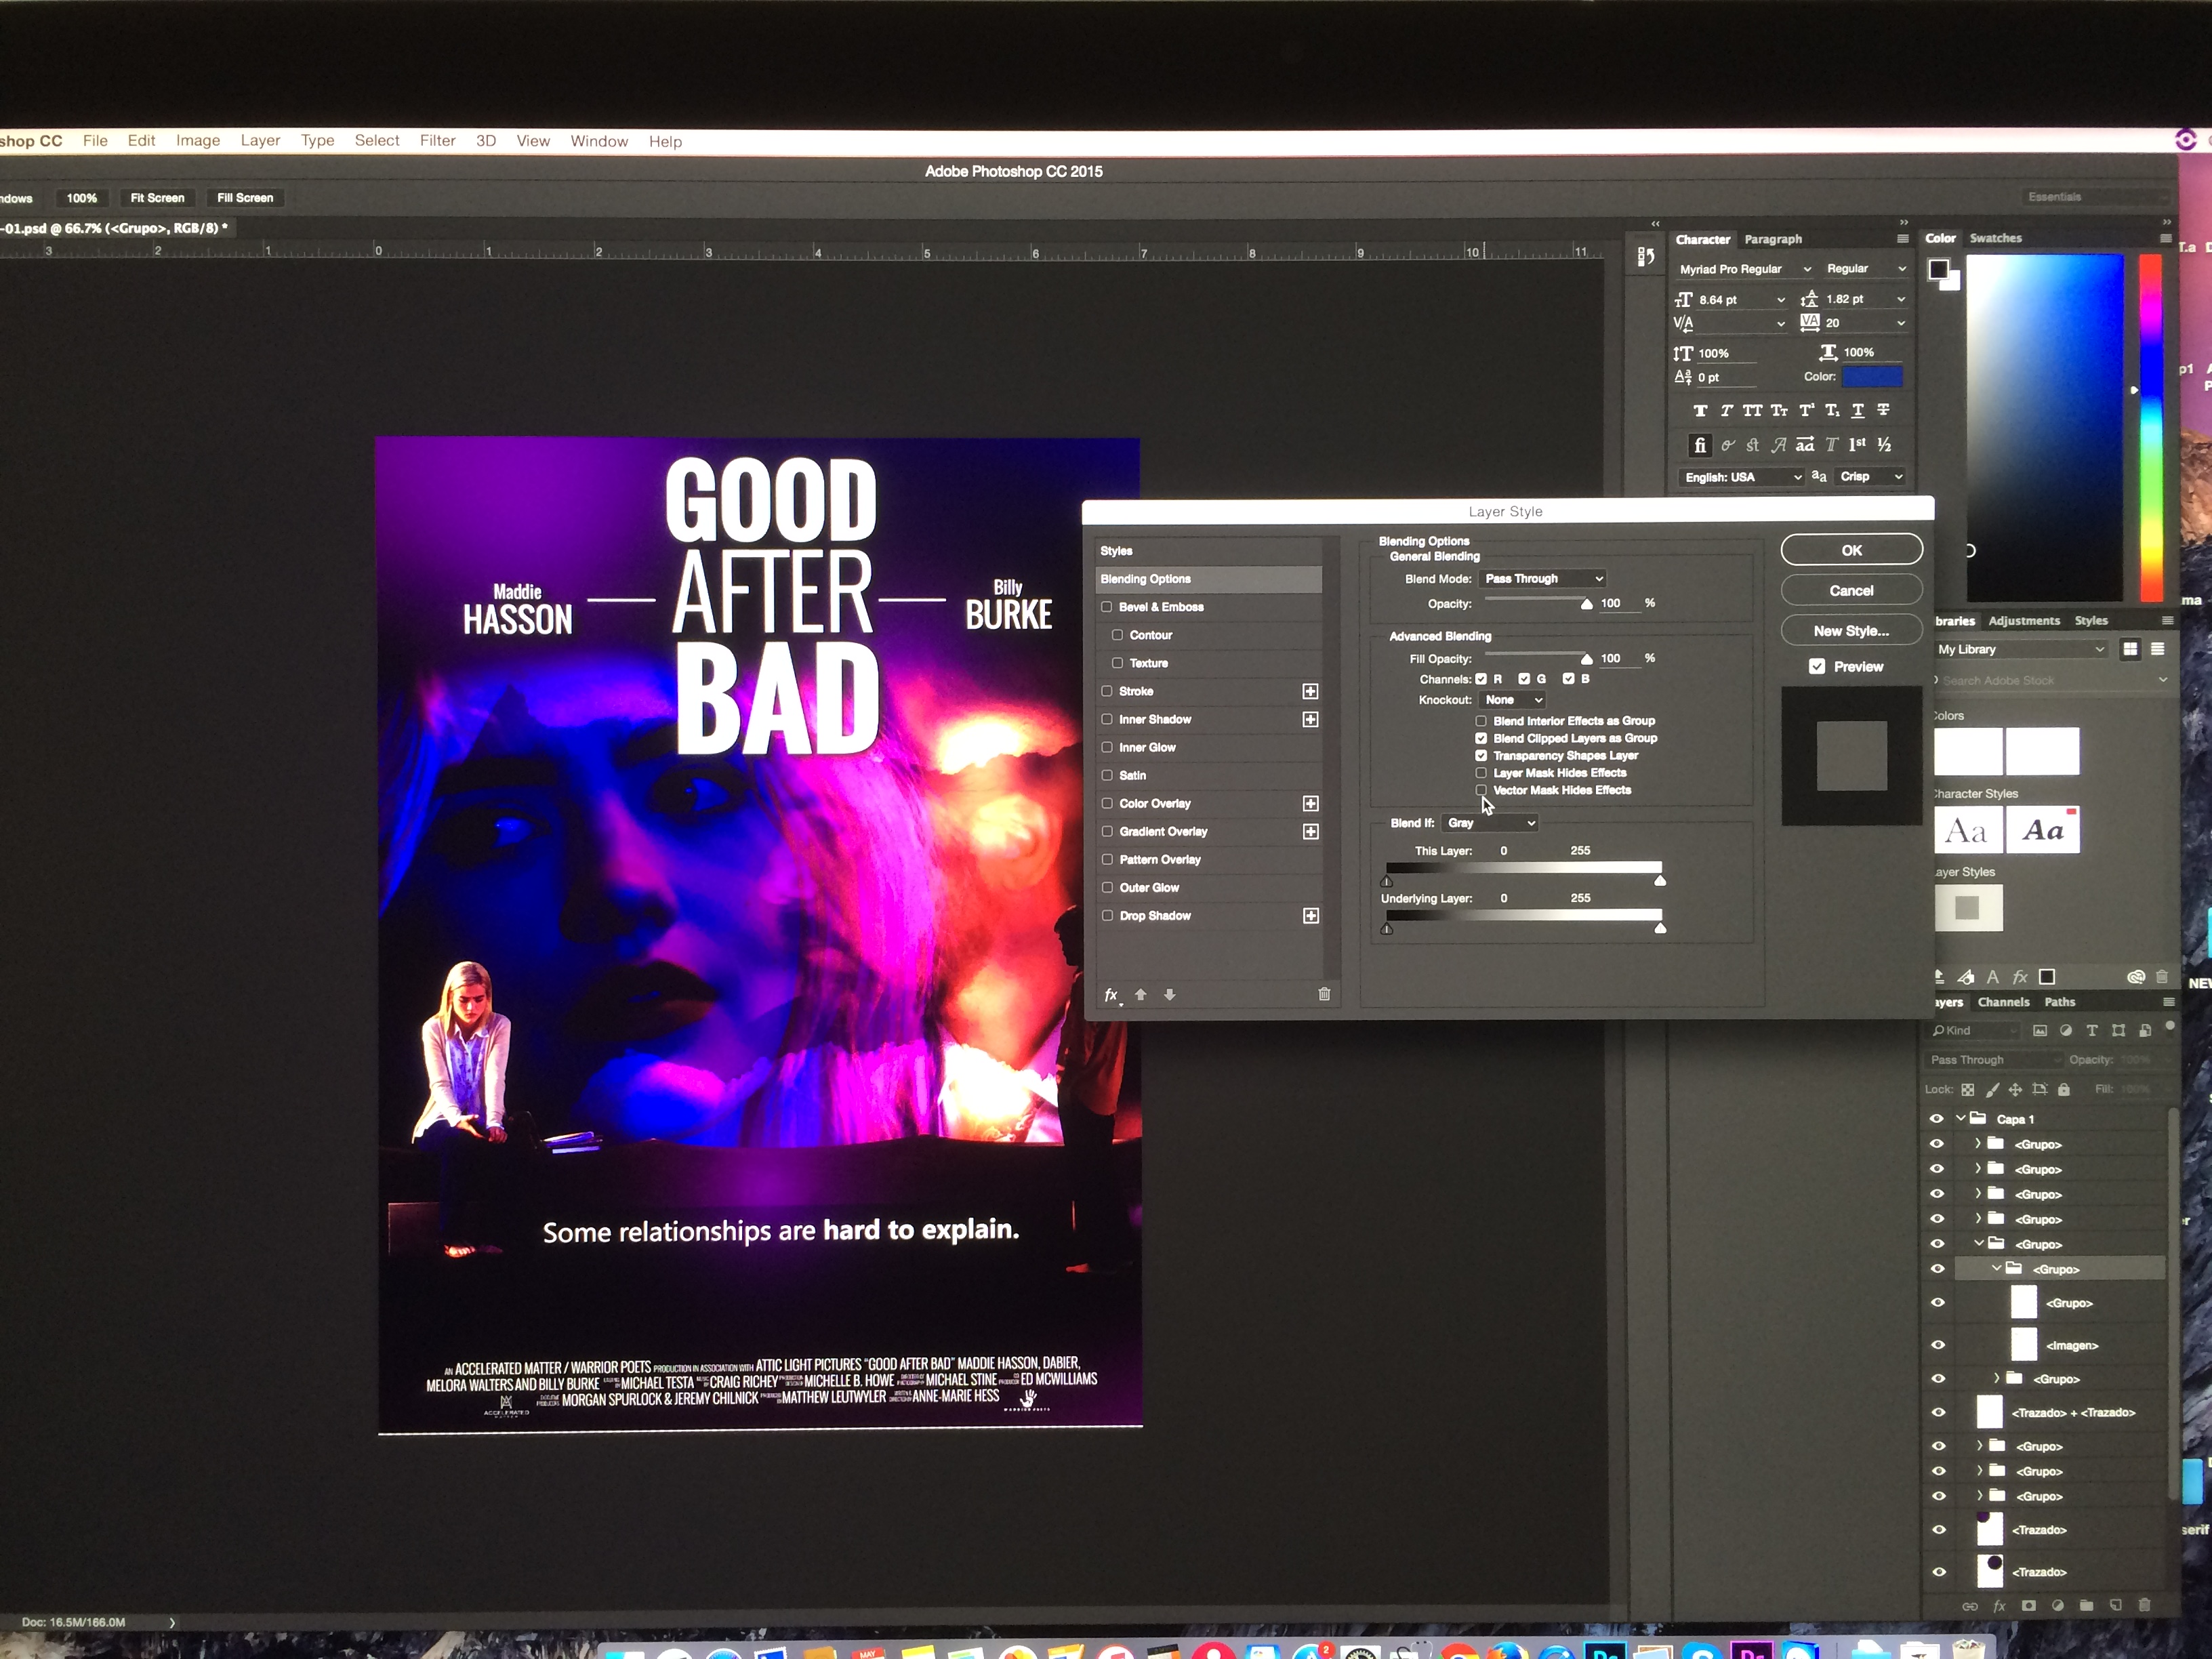
Task: Open the Filter menu
Action: pos(437,141)
